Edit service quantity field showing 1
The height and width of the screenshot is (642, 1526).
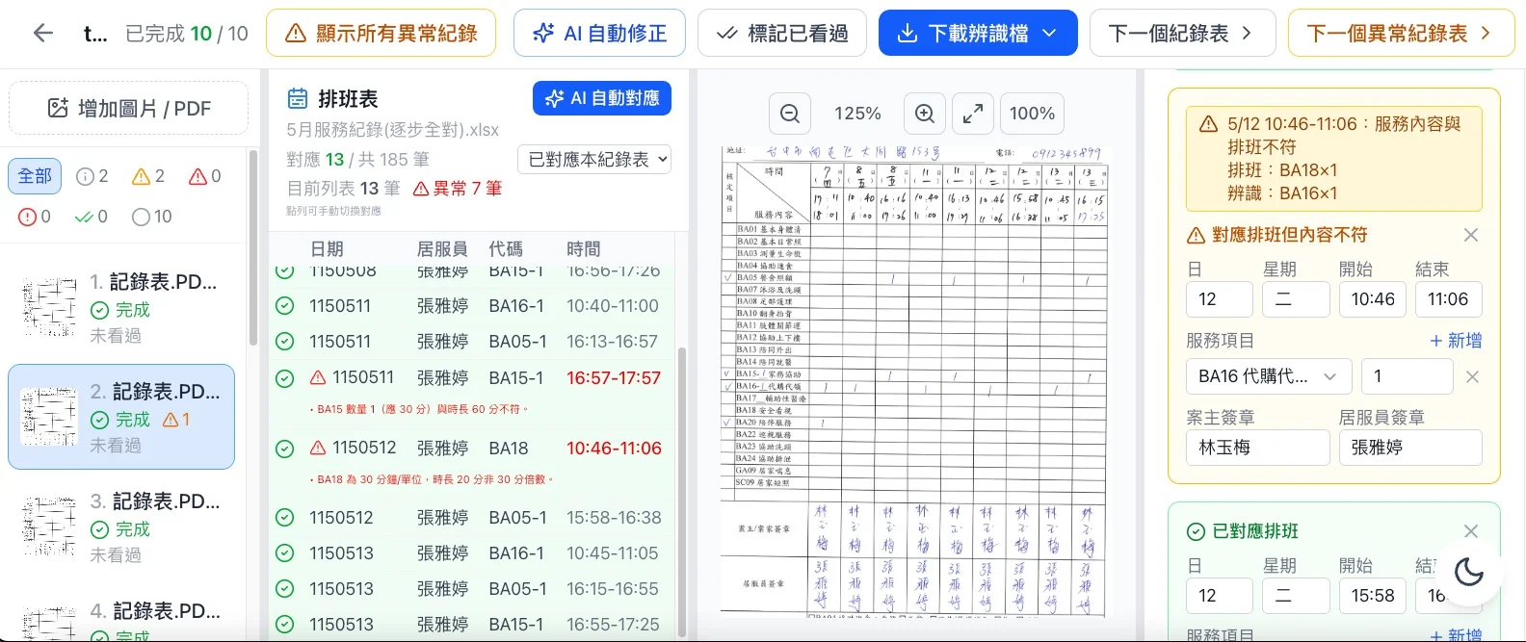point(1407,376)
